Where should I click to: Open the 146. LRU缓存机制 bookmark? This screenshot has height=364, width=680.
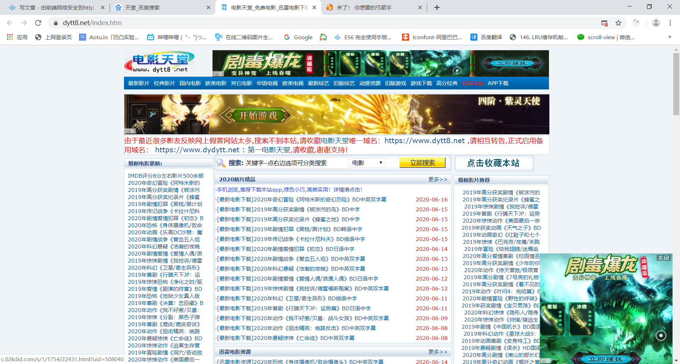539,37
